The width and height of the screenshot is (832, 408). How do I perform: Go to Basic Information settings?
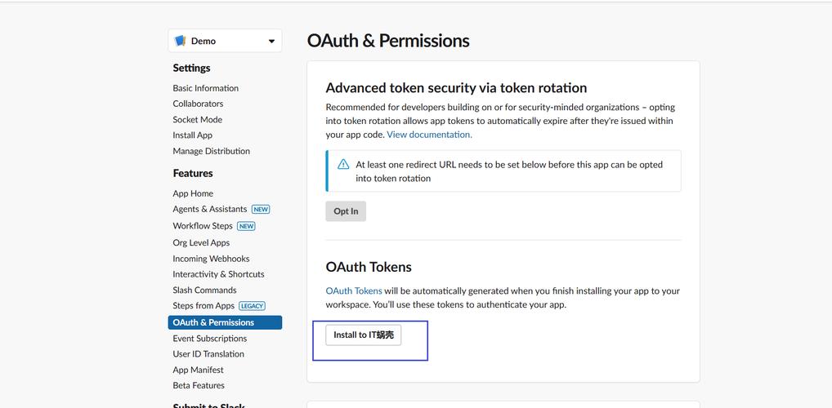(205, 88)
